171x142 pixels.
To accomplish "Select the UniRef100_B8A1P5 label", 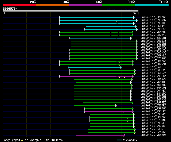I will click(153, 94).
